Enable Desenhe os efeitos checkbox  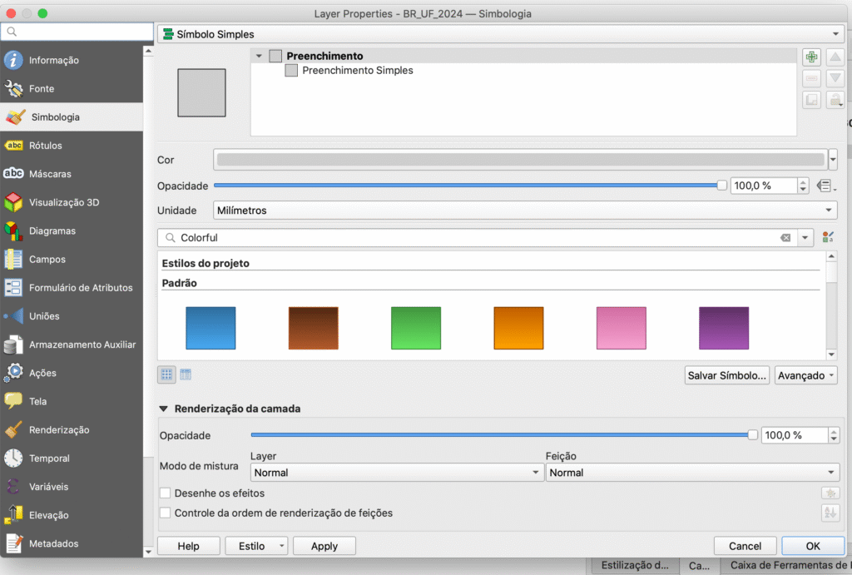point(166,493)
